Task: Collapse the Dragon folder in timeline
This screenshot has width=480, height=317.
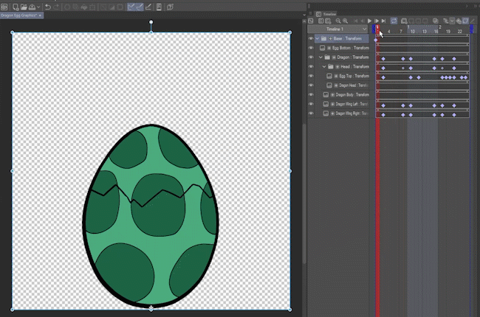Action: tap(320, 57)
